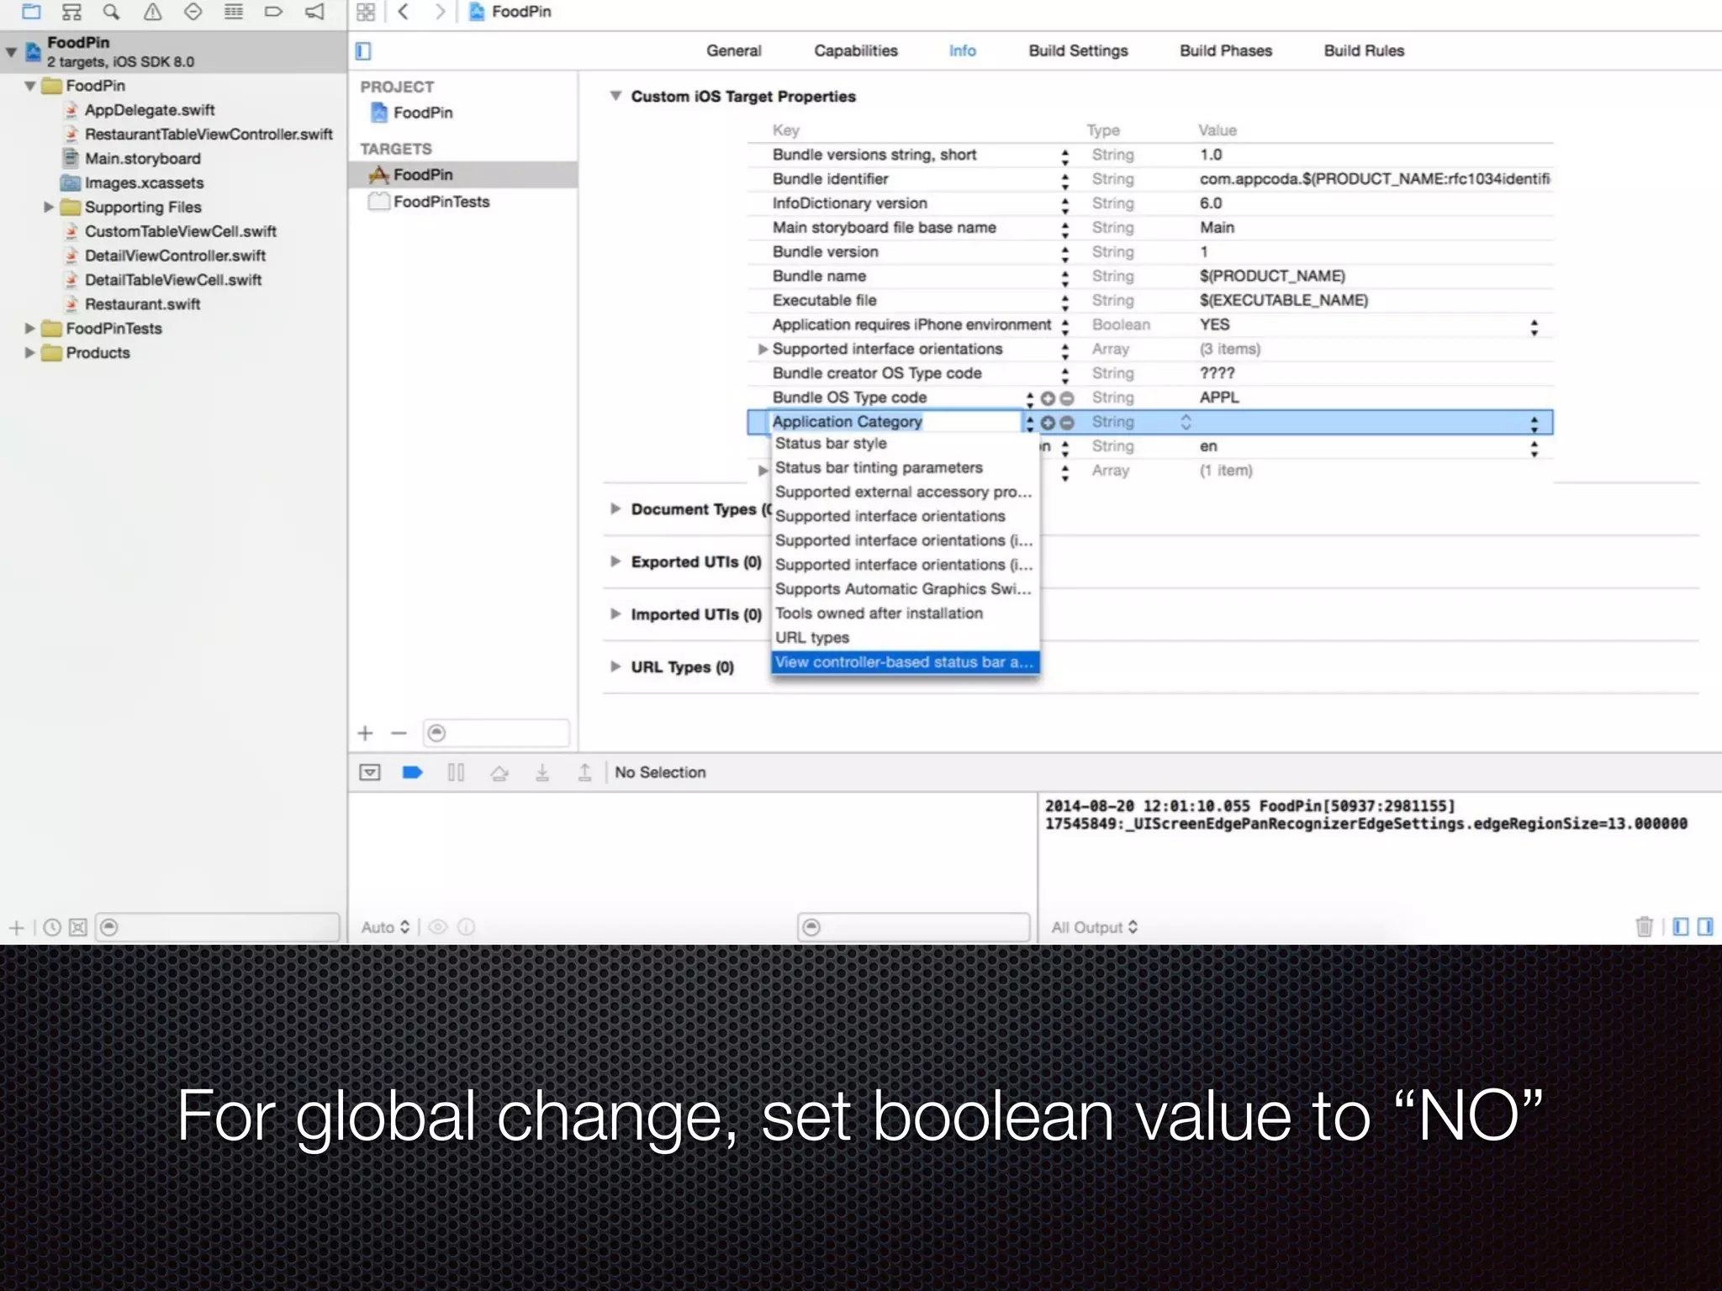Add row after Application Category plus icon

click(1048, 423)
